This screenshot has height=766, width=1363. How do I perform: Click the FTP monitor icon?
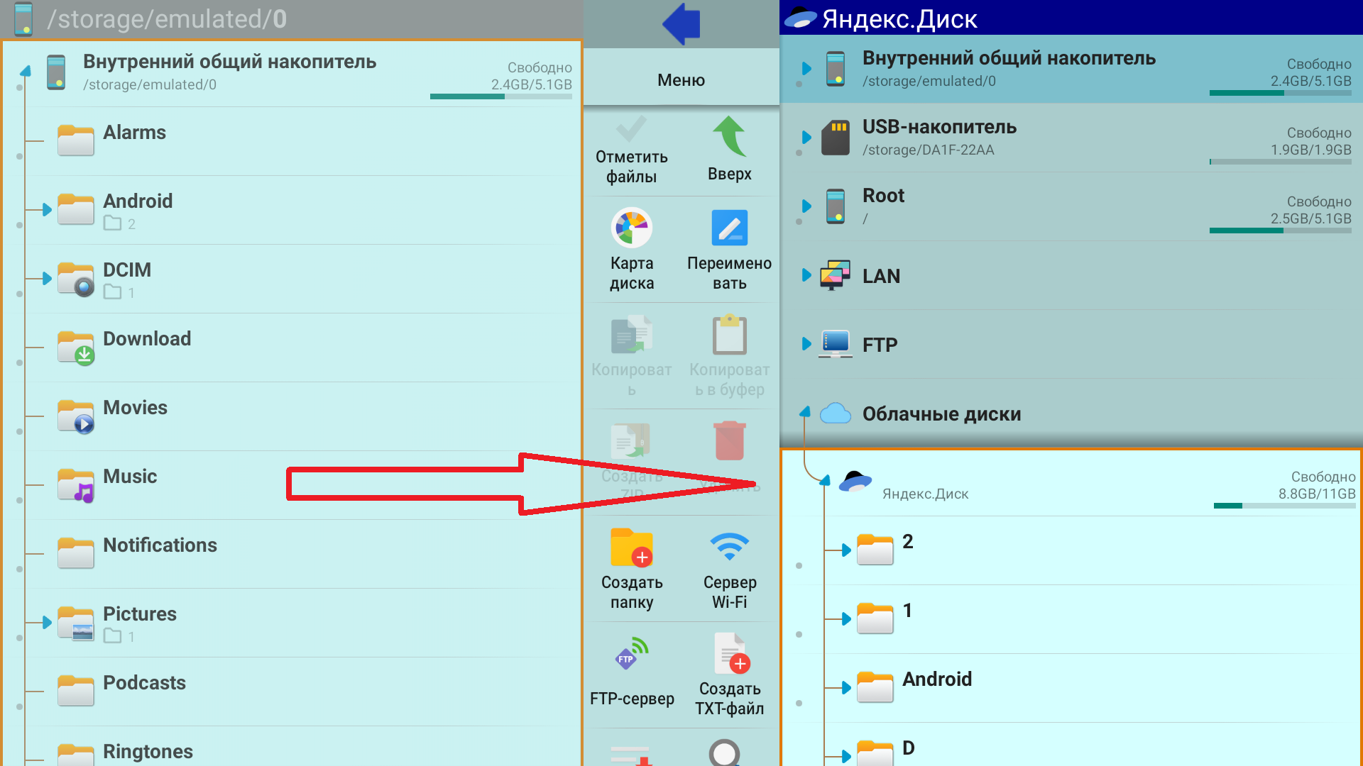click(836, 344)
